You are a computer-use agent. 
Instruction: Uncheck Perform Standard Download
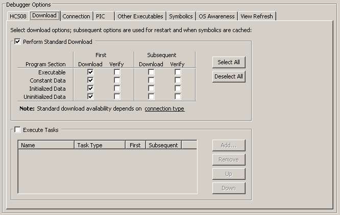pos(17,42)
